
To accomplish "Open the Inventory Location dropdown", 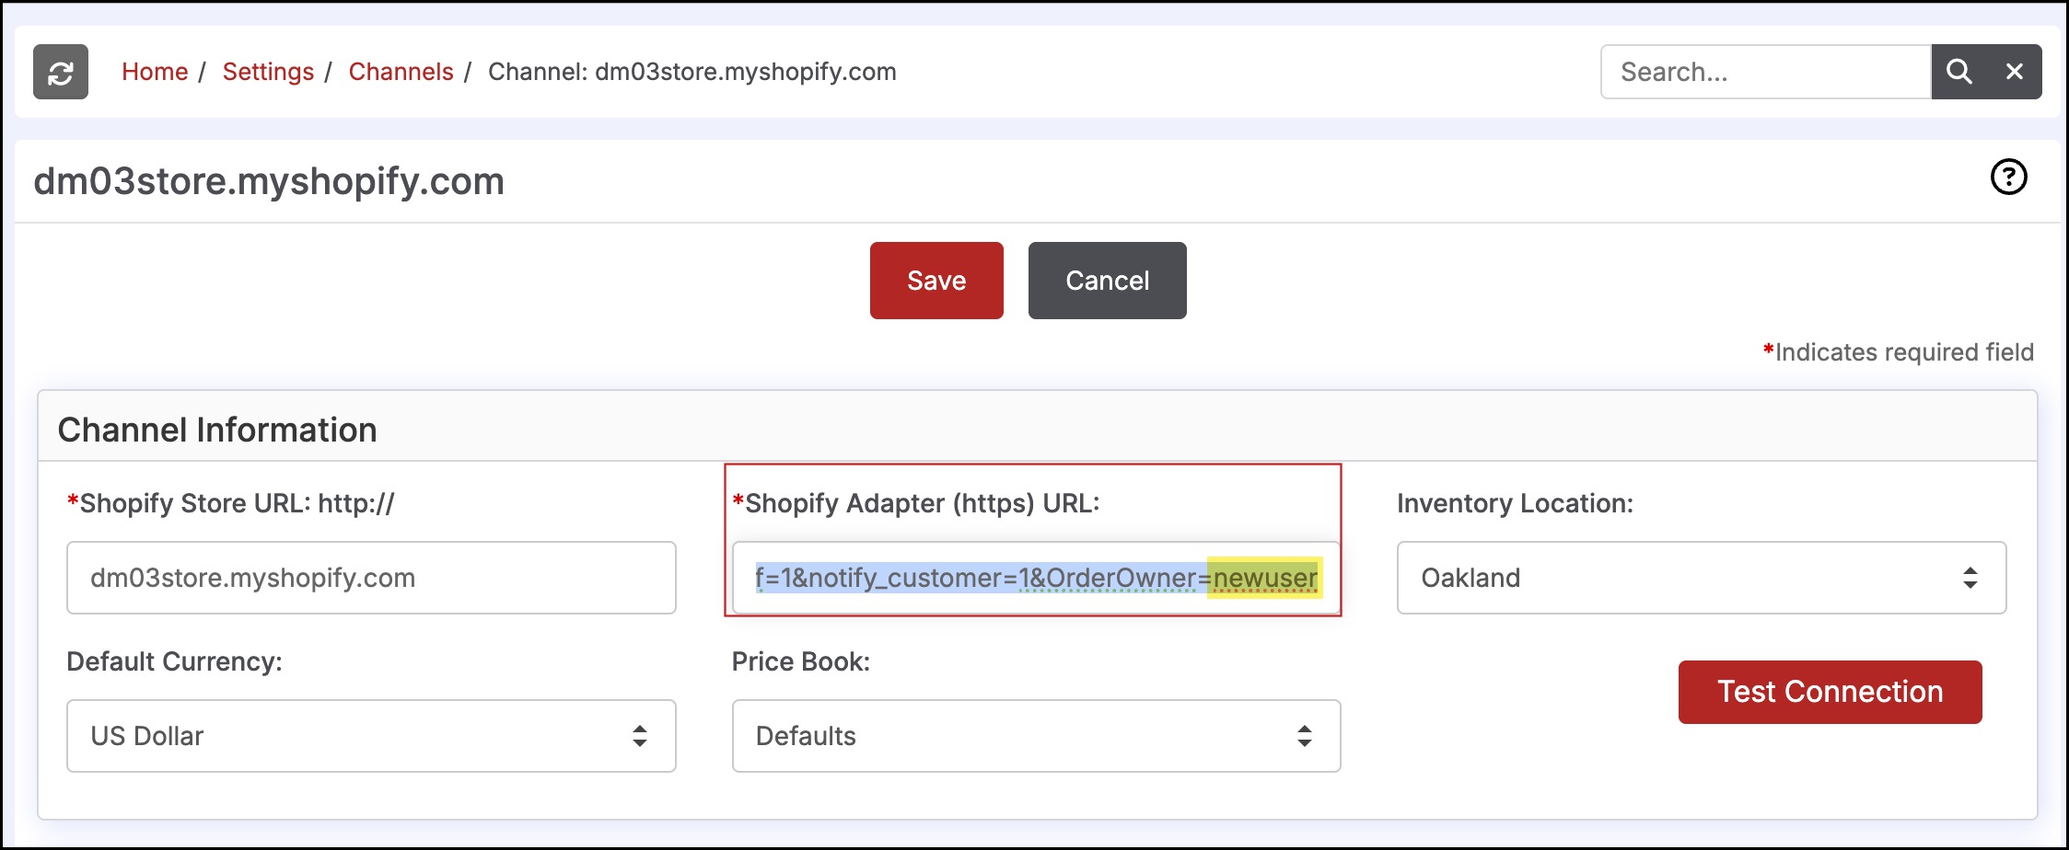I will [x=1701, y=578].
